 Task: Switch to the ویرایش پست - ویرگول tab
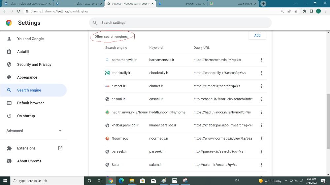(x=79, y=4)
